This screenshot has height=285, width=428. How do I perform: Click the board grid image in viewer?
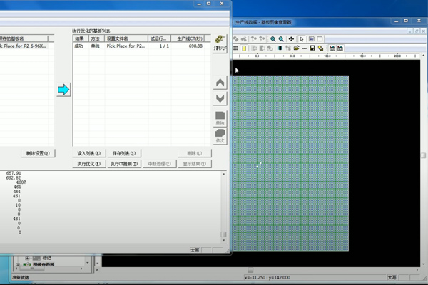(290, 163)
